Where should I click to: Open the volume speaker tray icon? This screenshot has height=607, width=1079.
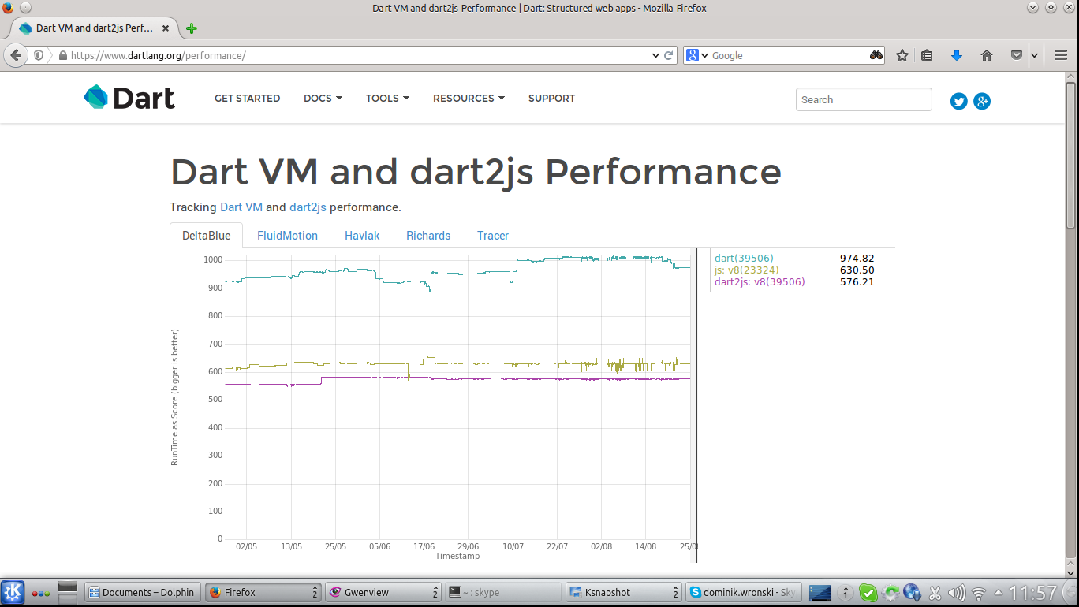957,593
